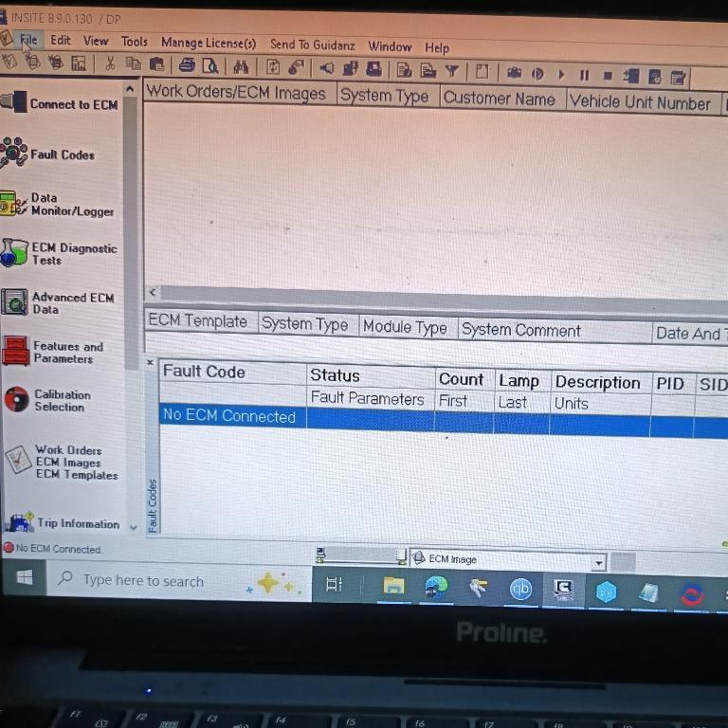Image resolution: width=728 pixels, height=728 pixels.
Task: Click the Vehicle Unit Number column header
Action: (x=643, y=102)
